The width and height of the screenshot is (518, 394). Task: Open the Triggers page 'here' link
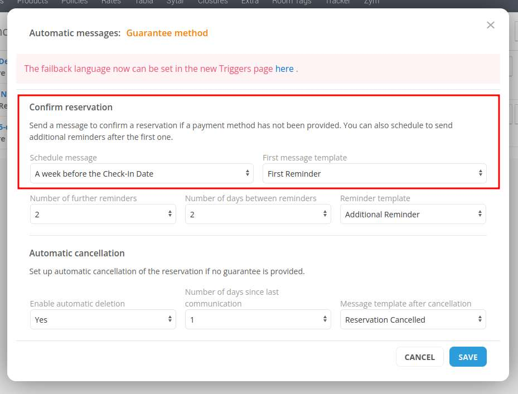[284, 69]
